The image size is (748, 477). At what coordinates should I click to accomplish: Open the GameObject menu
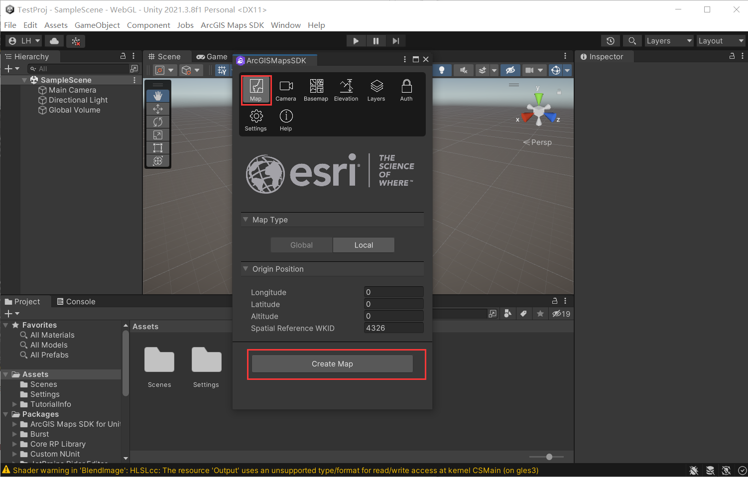click(x=97, y=25)
